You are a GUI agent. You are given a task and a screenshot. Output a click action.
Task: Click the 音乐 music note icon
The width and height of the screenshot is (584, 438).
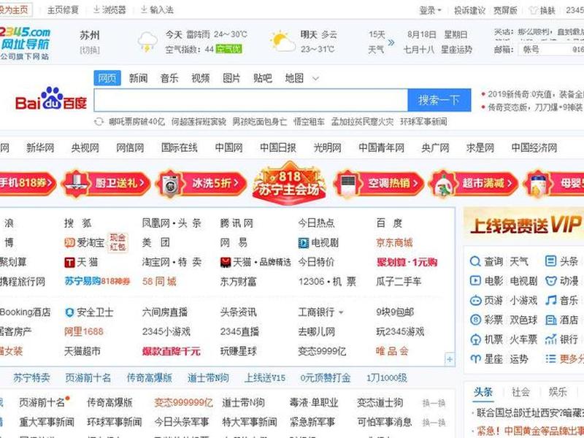[550, 300]
